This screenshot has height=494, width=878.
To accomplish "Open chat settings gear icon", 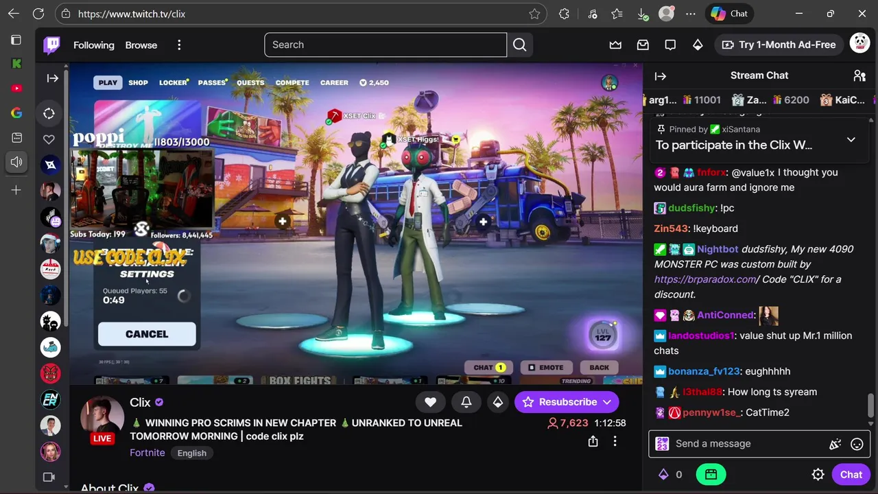I will pyautogui.click(x=818, y=475).
